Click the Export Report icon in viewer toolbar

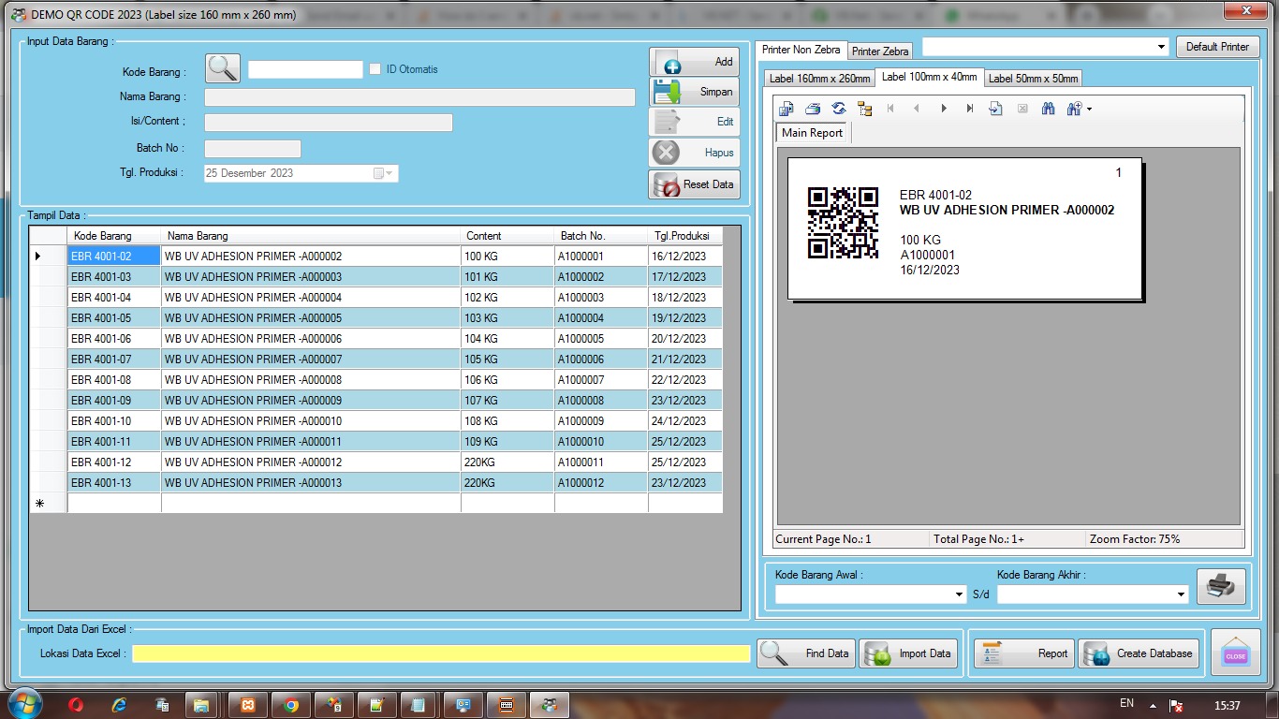coord(787,109)
